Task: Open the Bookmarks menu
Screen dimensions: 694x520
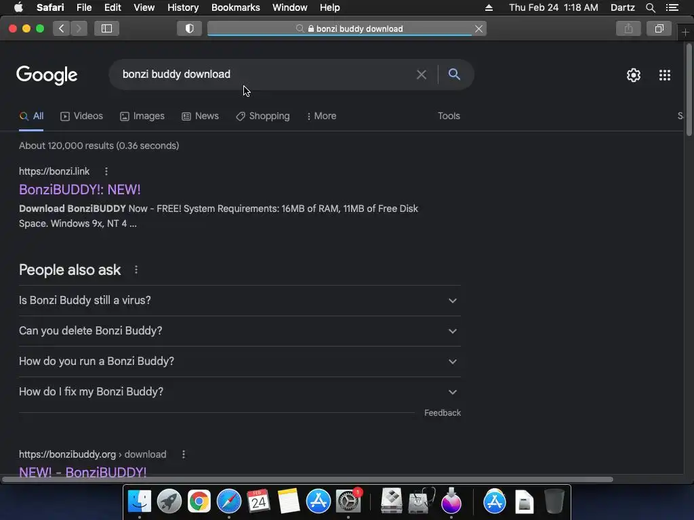Action: pyautogui.click(x=235, y=7)
